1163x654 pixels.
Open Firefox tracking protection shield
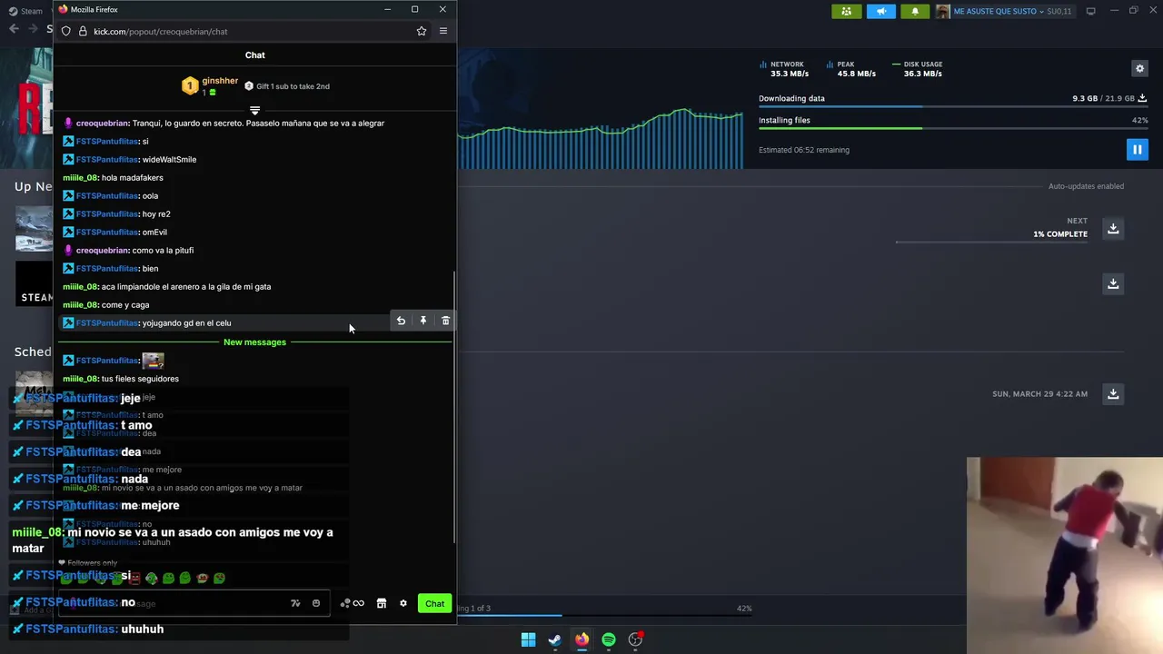[66, 31]
